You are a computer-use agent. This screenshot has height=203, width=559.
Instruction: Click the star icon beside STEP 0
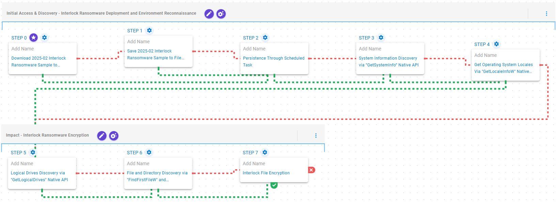[x=33, y=38]
